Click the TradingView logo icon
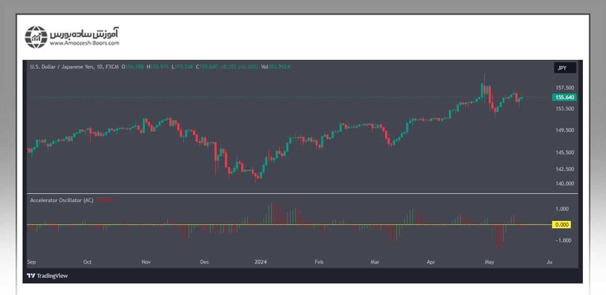The width and height of the screenshot is (606, 295). (x=31, y=276)
